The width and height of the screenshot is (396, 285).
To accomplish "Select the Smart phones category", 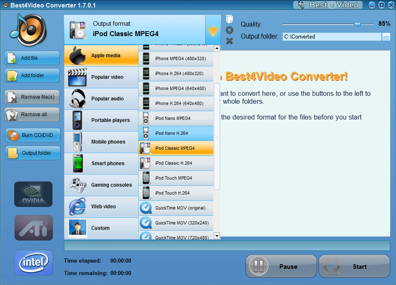I will point(101,164).
